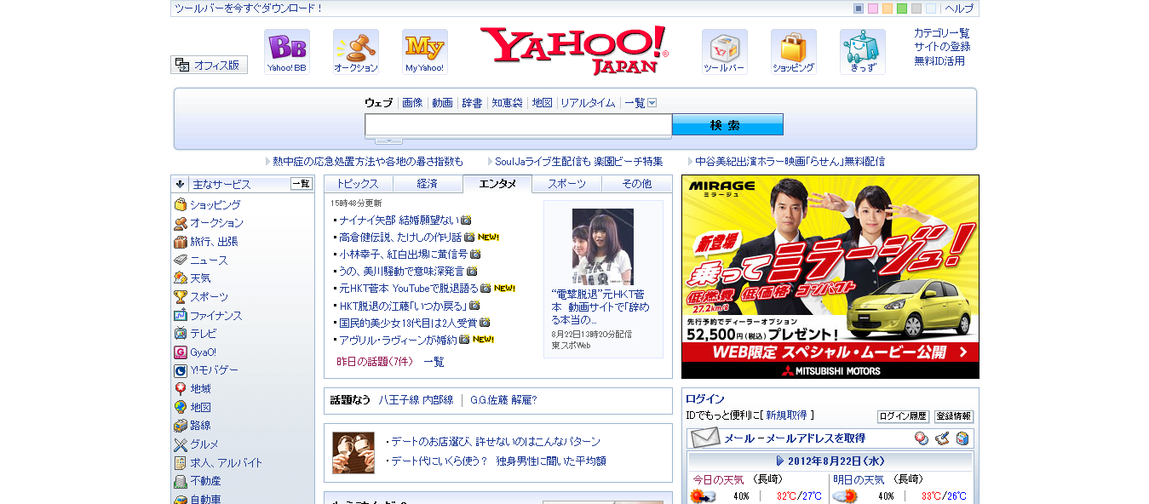Viewport: 1149px width, 504px height.
Task: Select the エンタメ tab
Action: click(497, 184)
